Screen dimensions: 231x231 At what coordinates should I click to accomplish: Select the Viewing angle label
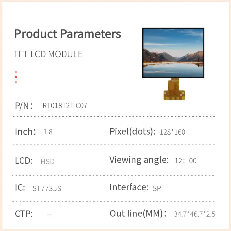tap(139, 160)
